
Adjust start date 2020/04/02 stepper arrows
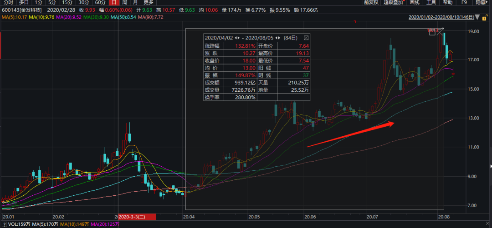236,38
